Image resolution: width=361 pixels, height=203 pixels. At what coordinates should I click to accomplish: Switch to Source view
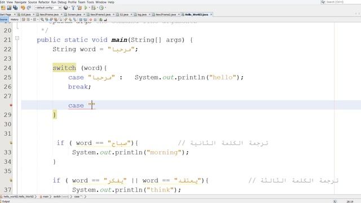[4, 20]
